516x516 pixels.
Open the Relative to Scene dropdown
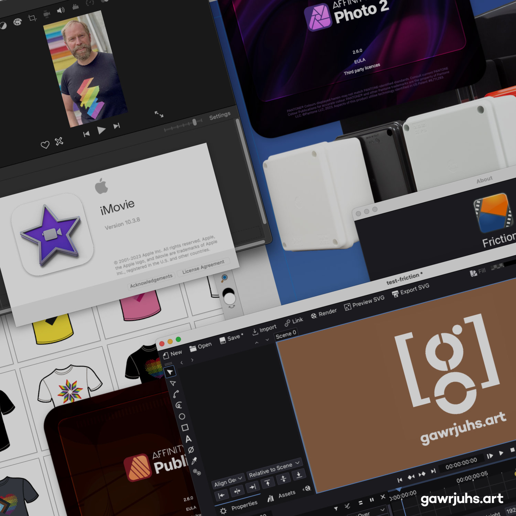click(x=274, y=469)
